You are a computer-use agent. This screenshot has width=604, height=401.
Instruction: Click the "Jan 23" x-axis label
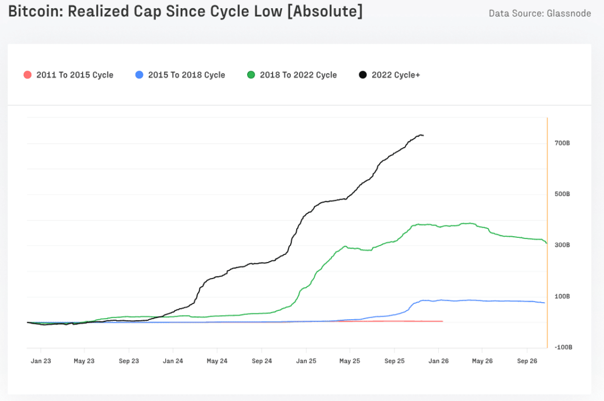pyautogui.click(x=41, y=360)
